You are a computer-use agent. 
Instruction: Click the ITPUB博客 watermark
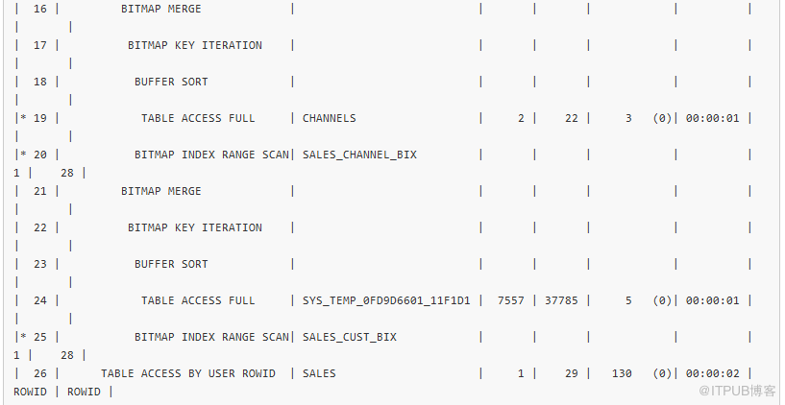point(737,391)
